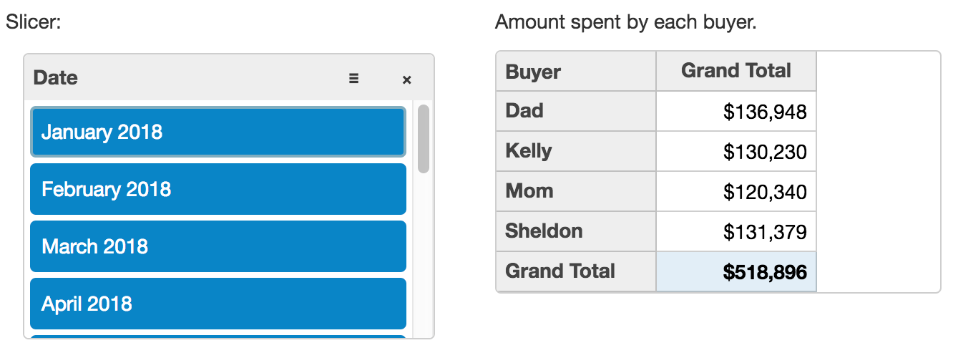953x348 pixels.
Task: Click the slicer multi-select menu icon
Action: coord(353,79)
